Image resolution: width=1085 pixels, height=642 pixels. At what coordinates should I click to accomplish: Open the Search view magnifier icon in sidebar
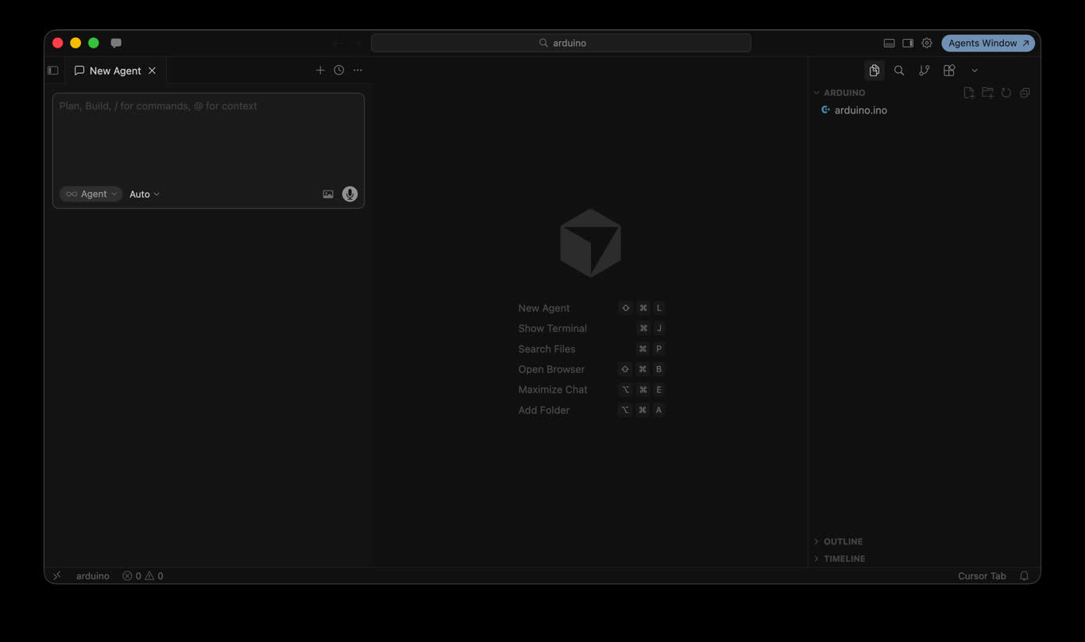click(x=899, y=71)
